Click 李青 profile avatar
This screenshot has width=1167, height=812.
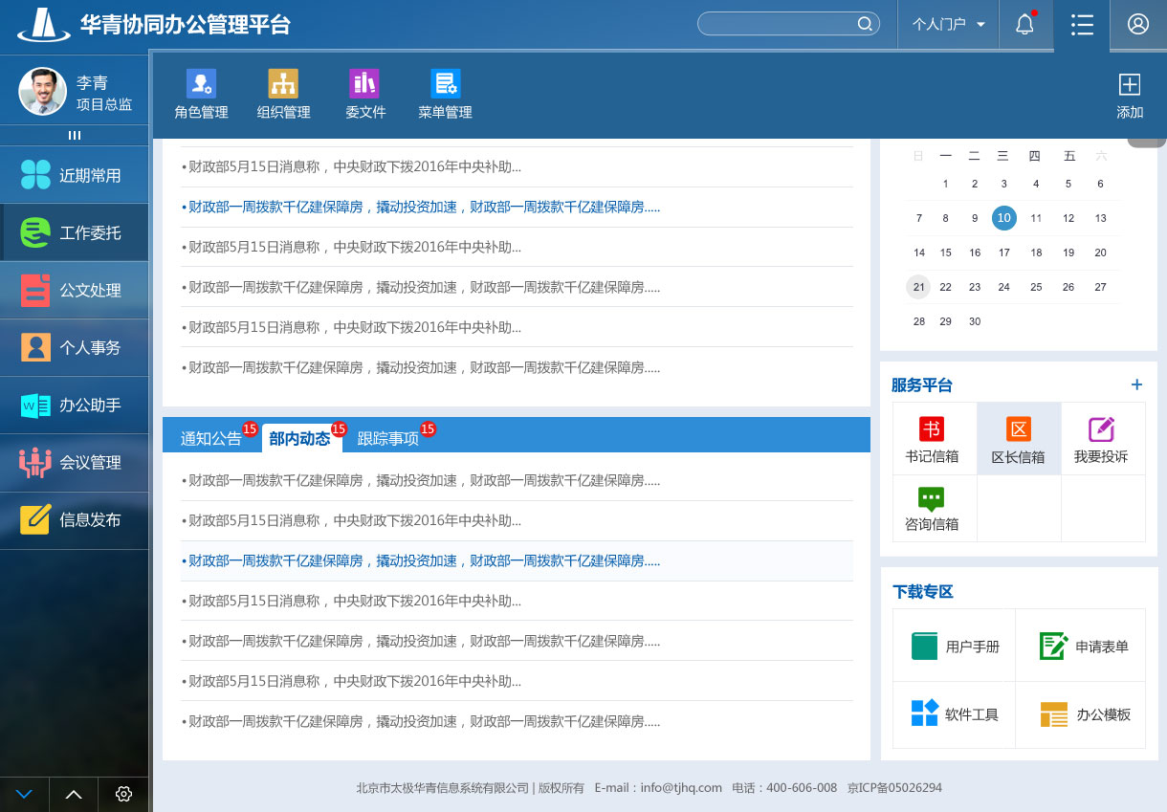(x=43, y=92)
